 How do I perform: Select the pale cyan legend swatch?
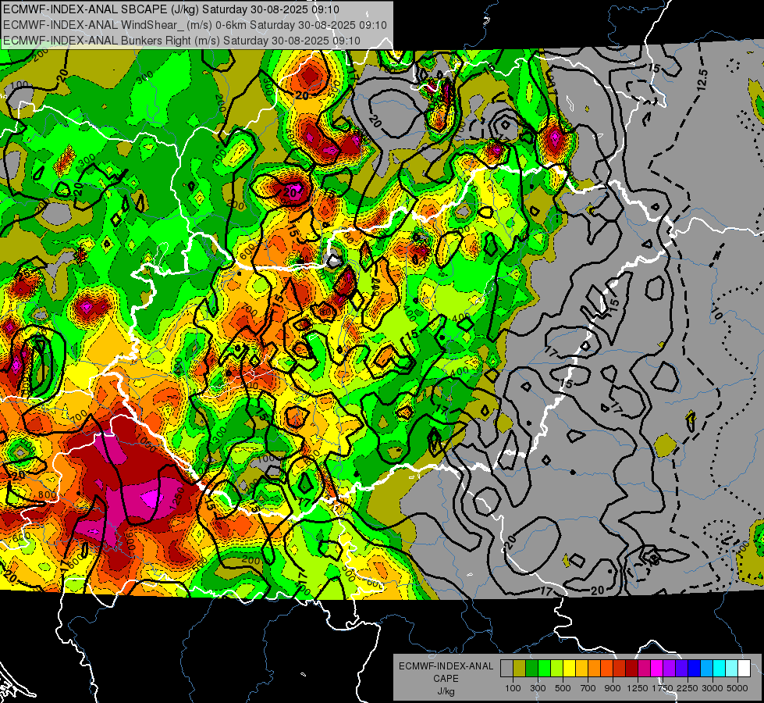click(731, 669)
